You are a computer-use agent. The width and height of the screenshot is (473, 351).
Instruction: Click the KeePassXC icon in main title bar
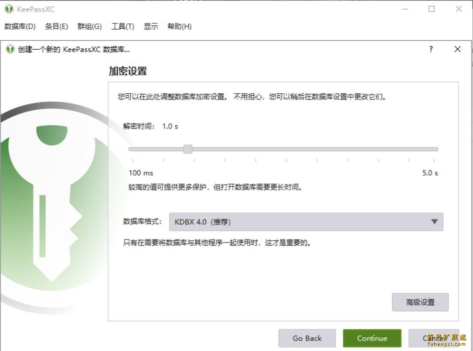[x=9, y=9]
